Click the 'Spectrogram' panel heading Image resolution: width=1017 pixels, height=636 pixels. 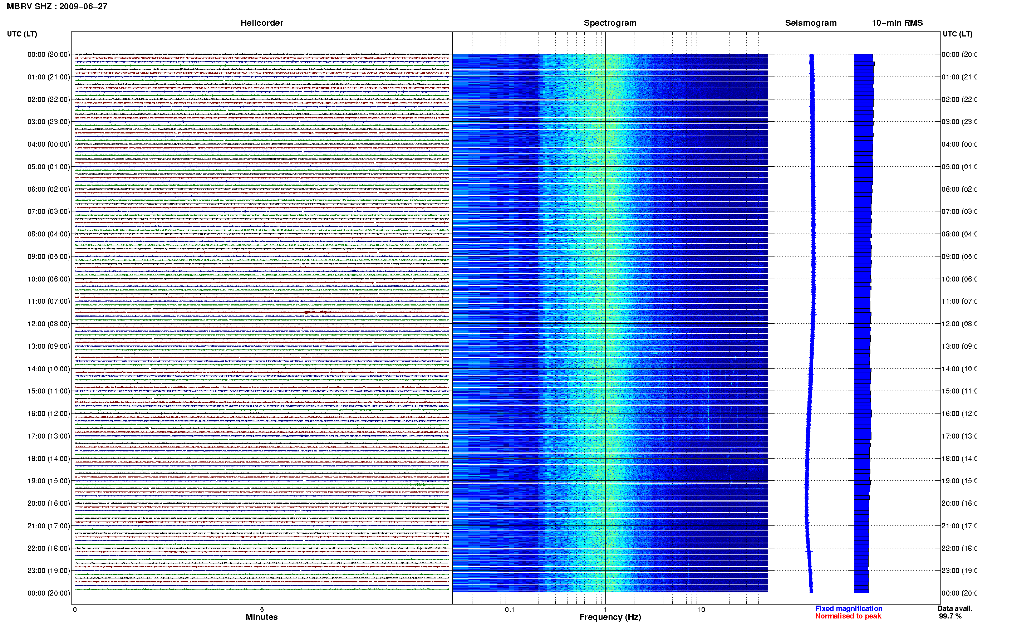pos(610,23)
